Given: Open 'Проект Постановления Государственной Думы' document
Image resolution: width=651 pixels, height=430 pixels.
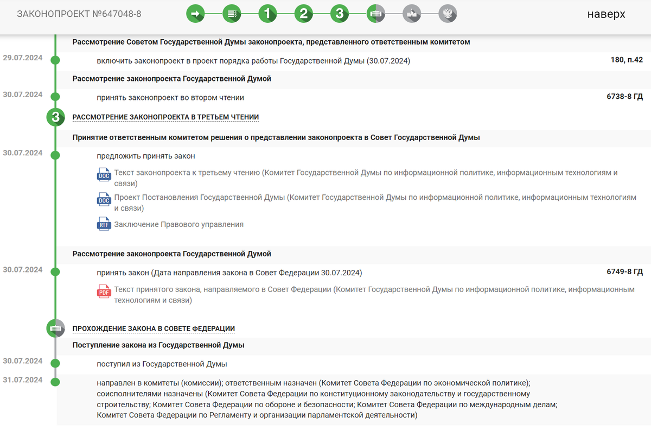Looking at the screenshot, I should click(375, 203).
